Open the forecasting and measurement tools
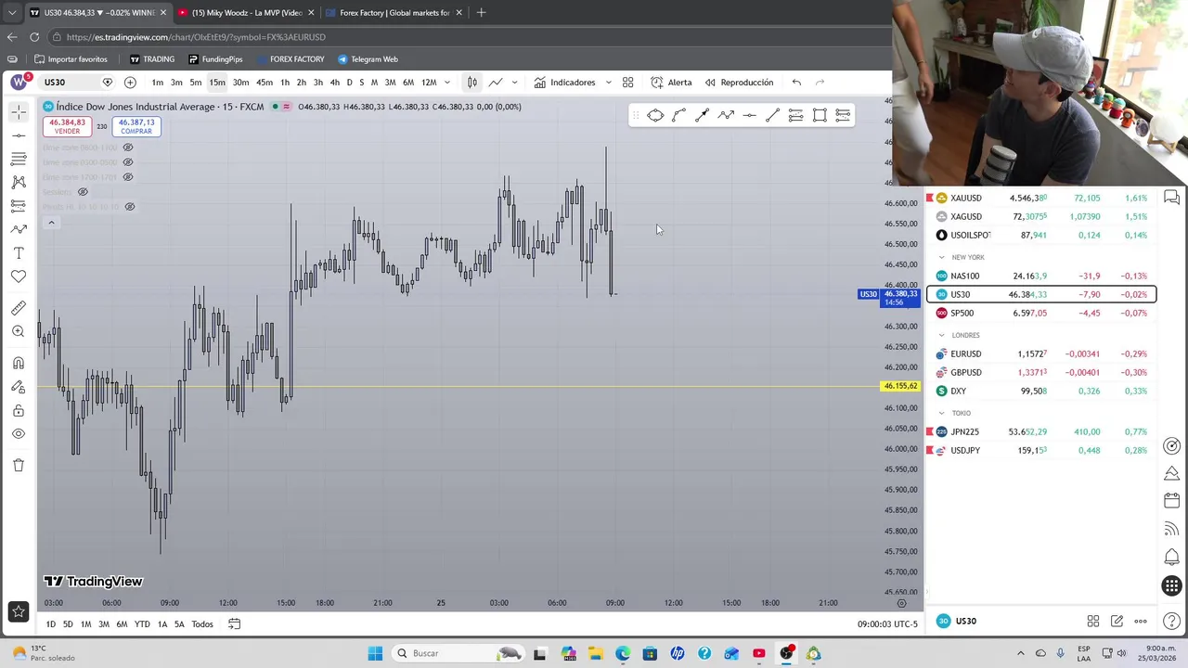Screen dimensions: 1188x668 [19, 205]
